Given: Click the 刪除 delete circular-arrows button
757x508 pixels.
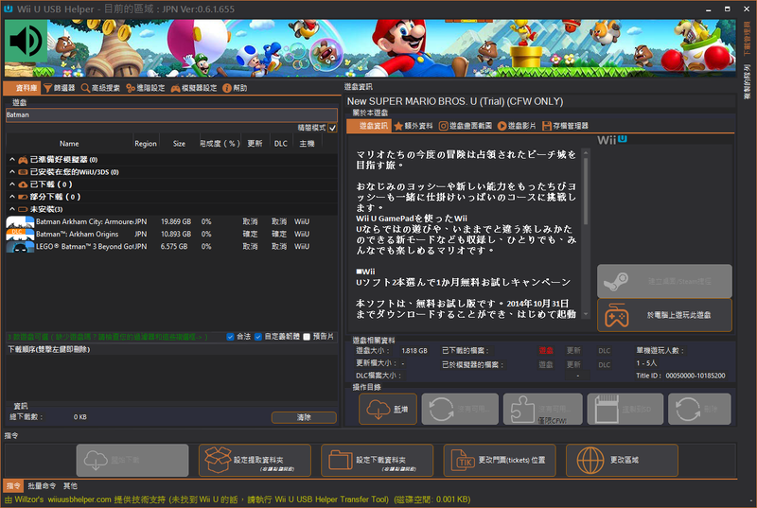Looking at the screenshot, I should click(x=699, y=409).
